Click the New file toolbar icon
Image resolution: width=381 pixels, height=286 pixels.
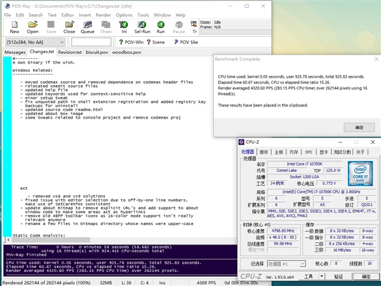(x=15, y=27)
